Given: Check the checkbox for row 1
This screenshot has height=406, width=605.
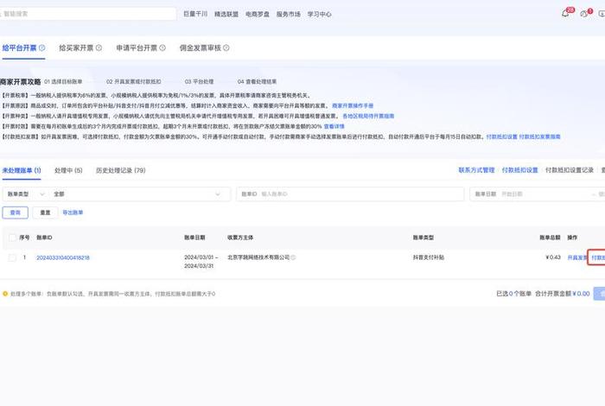Looking at the screenshot, I should coord(12,257).
